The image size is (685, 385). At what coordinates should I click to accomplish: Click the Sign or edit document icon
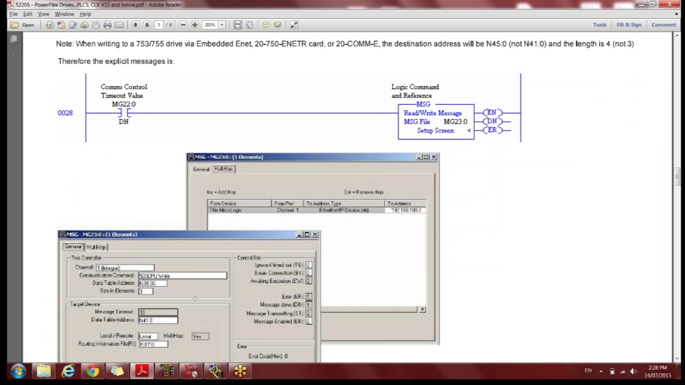[73, 25]
